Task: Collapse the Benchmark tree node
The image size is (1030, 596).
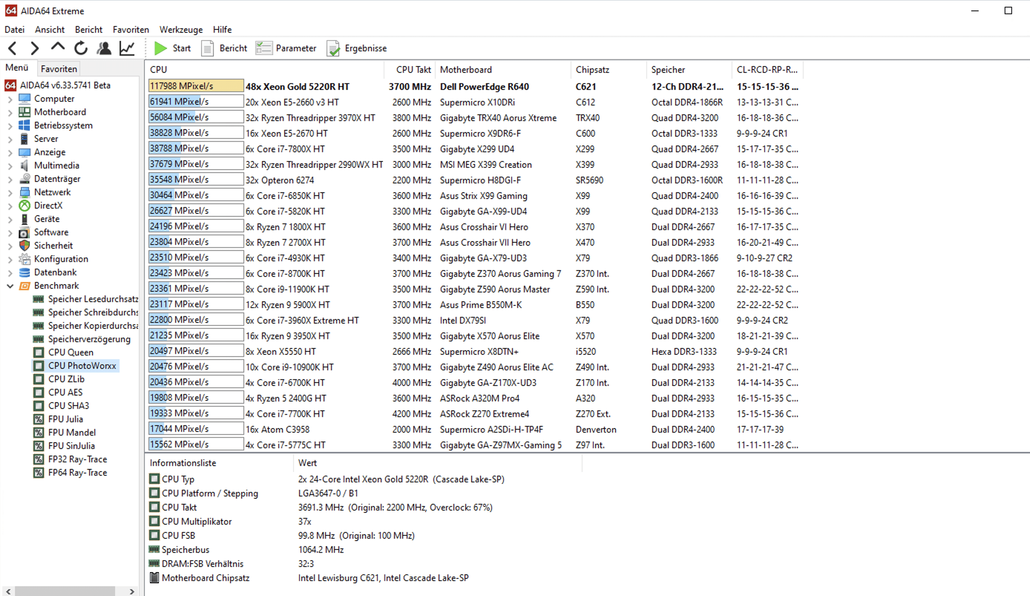Action: coord(11,286)
